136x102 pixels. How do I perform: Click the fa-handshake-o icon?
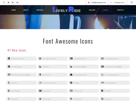click(103, 83)
